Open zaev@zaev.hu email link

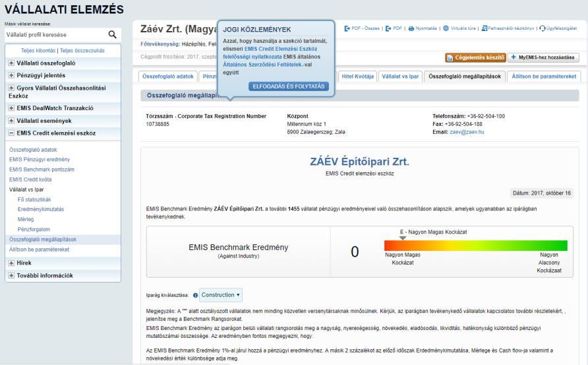[467, 132]
